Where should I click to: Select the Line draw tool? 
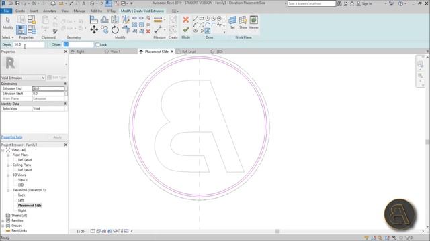tap(196, 19)
